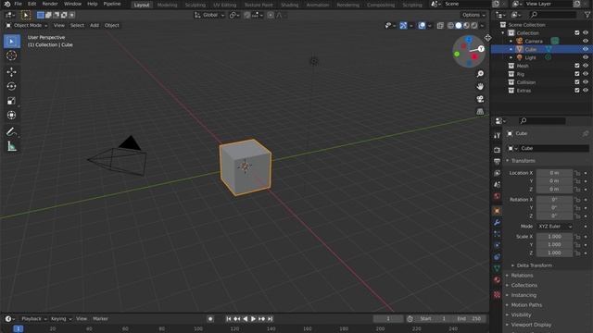Hide the Cube via eye icon
The image size is (593, 333).
pos(586,49)
